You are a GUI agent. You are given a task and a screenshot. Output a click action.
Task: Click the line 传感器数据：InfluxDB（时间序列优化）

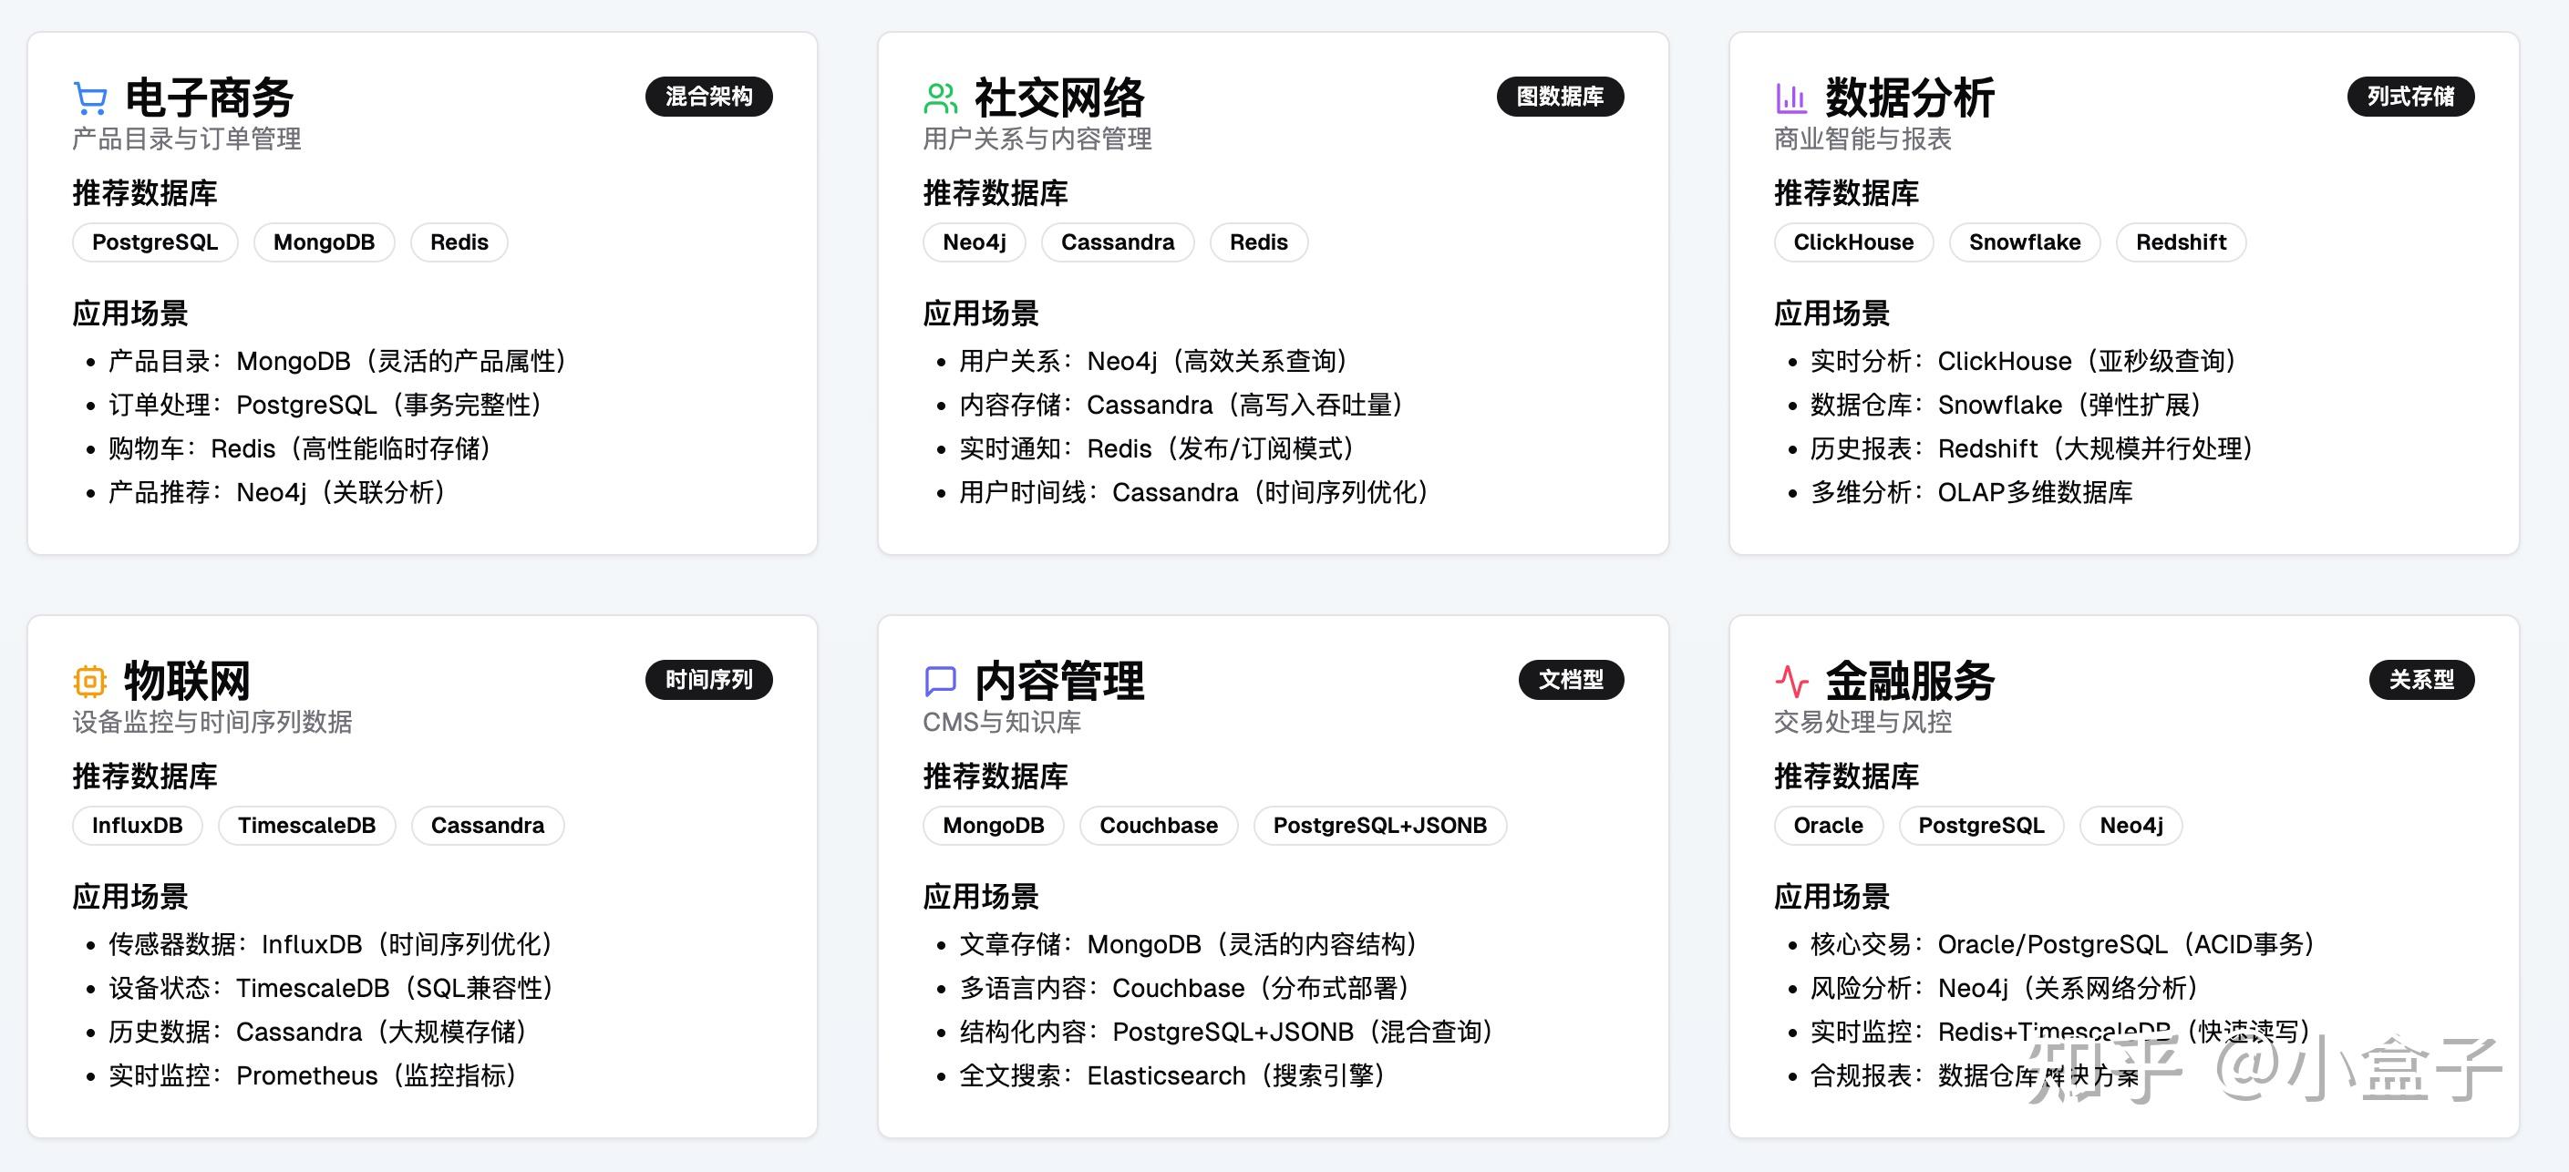pyautogui.click(x=332, y=944)
